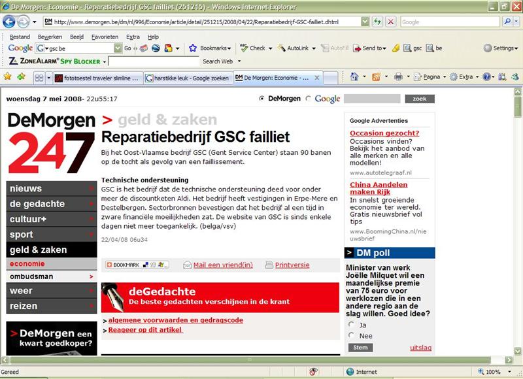Run spell Check in Google toolbar

pos(253,48)
